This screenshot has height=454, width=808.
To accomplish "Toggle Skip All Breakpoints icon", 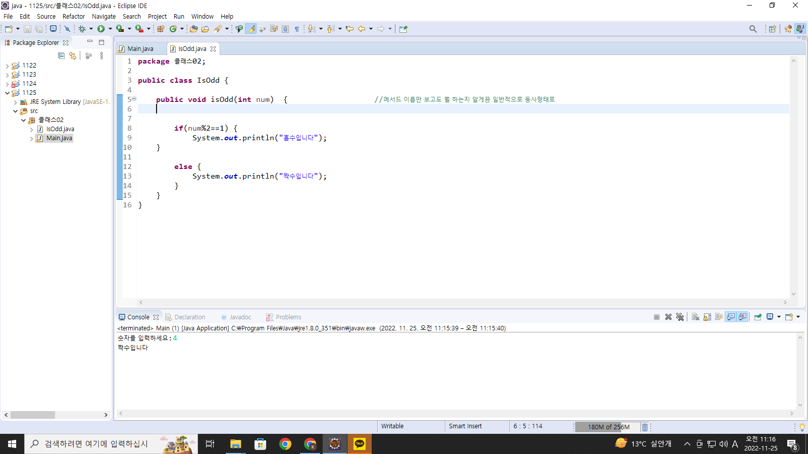I will pos(67,29).
